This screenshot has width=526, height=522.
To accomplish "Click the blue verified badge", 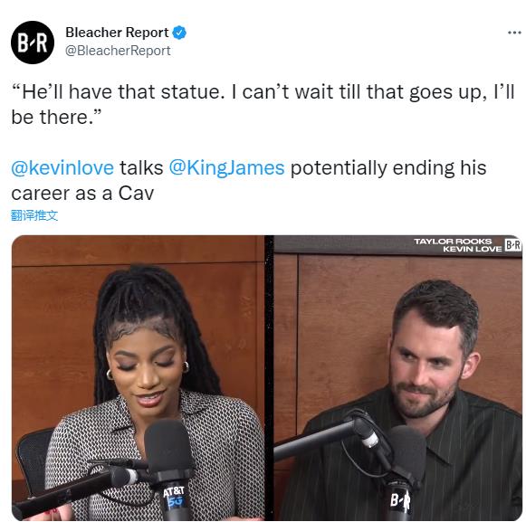I will tap(179, 33).
